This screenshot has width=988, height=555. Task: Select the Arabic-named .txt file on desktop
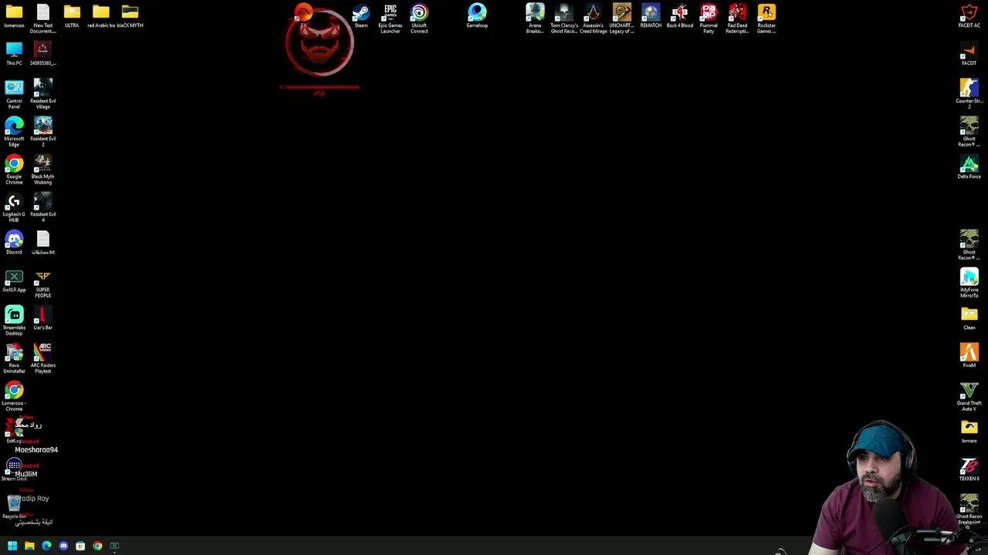click(43, 243)
